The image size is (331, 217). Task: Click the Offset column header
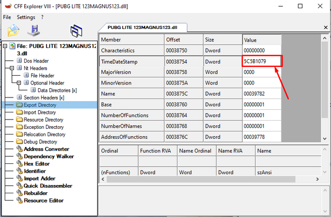(x=173, y=40)
